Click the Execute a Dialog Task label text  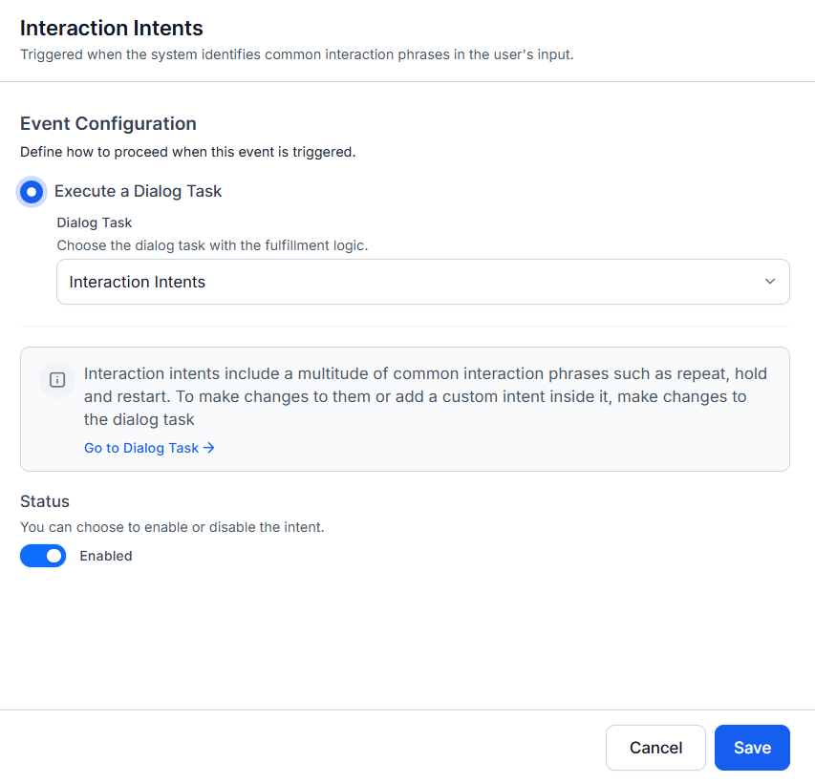coord(138,191)
